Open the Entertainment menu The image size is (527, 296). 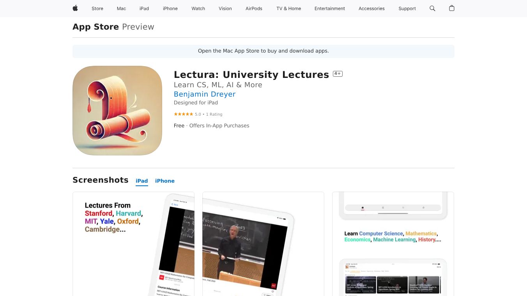pos(330,9)
